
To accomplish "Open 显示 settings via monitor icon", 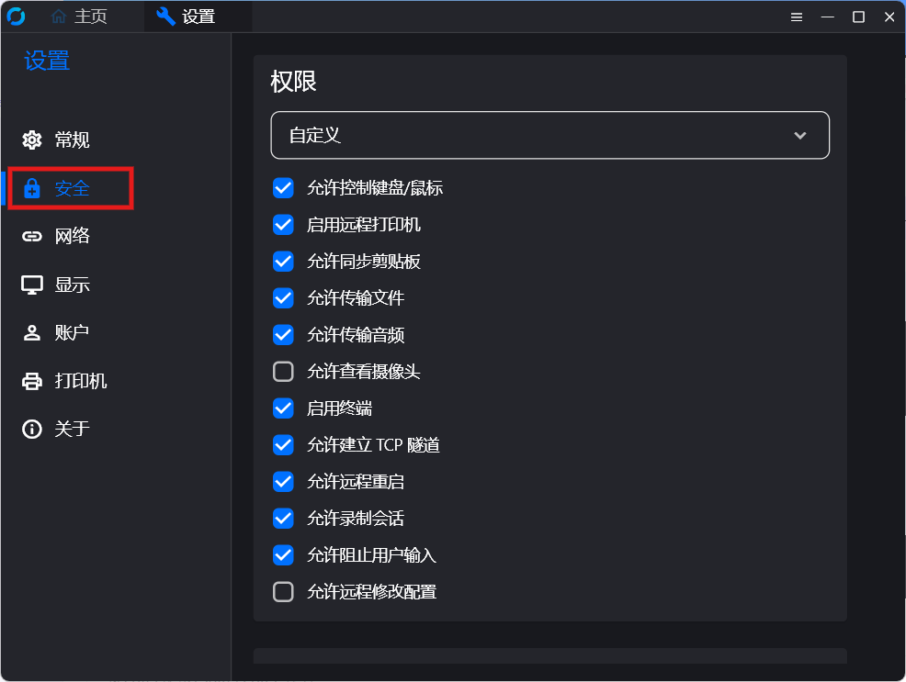I will point(31,285).
